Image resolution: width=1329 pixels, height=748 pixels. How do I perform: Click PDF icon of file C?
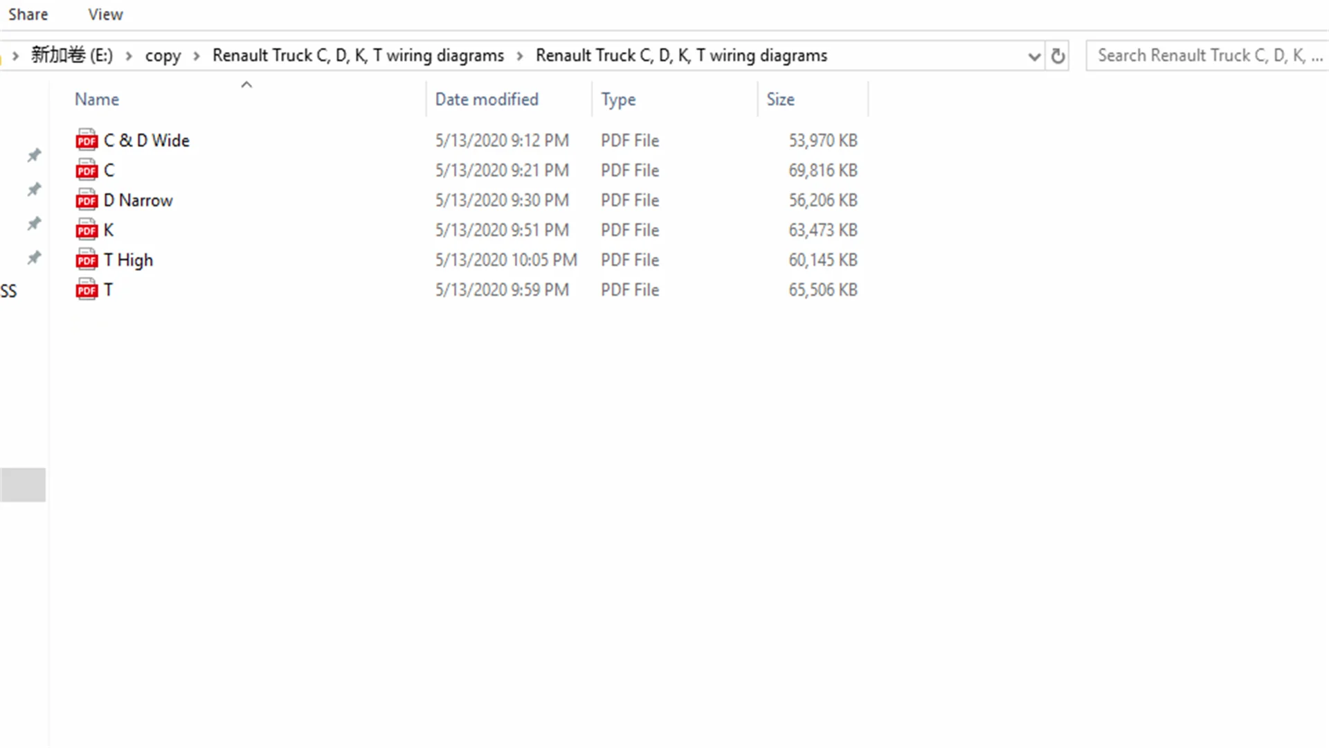87,170
